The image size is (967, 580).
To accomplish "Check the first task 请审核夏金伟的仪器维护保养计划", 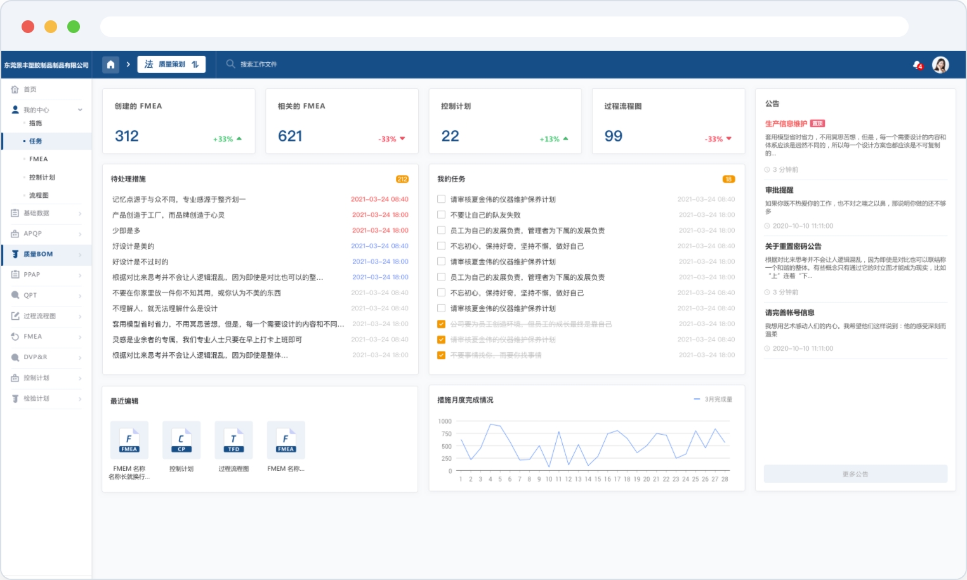I will [441, 199].
